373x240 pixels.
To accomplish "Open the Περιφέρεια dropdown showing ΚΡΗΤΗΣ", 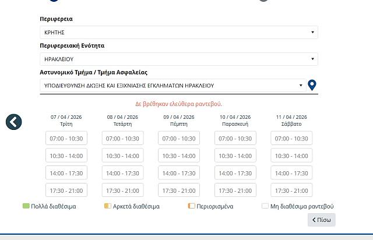I will [178, 33].
